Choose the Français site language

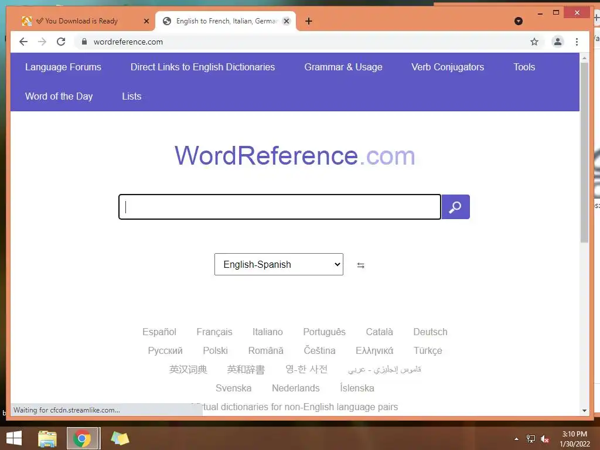[214, 332]
